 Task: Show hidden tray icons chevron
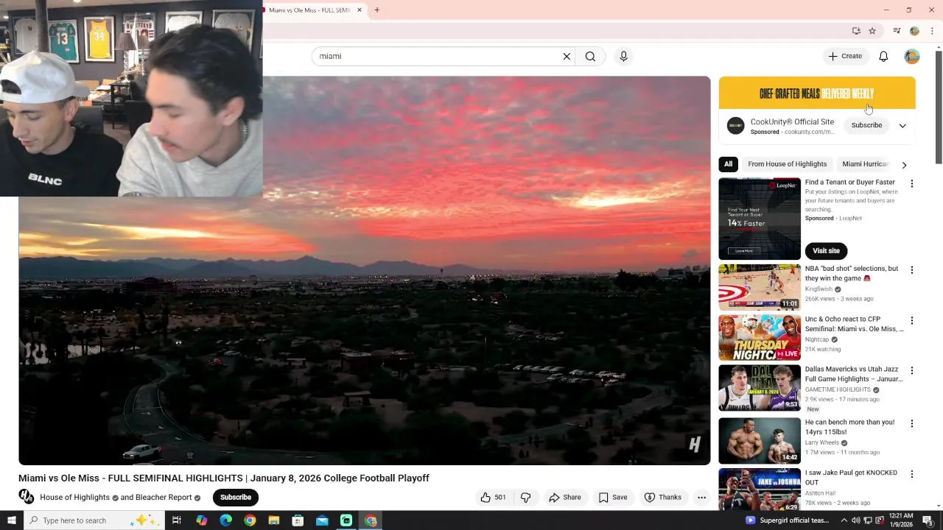tap(844, 520)
